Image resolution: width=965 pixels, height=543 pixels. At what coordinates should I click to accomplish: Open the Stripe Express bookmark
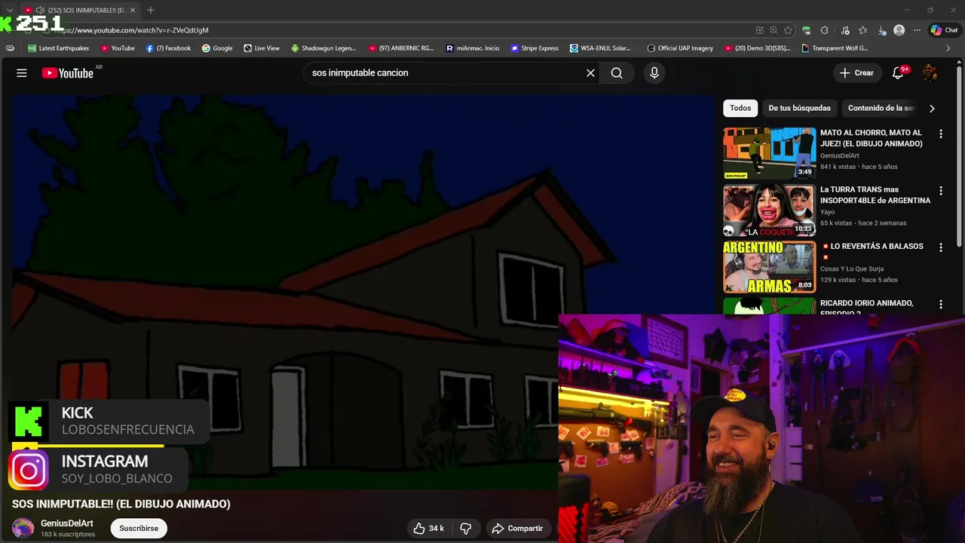click(535, 48)
